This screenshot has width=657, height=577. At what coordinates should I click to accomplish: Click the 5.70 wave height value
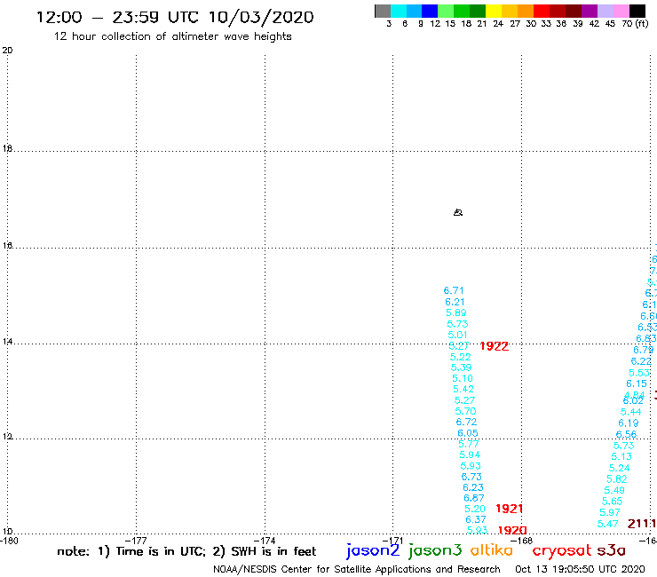465,411
